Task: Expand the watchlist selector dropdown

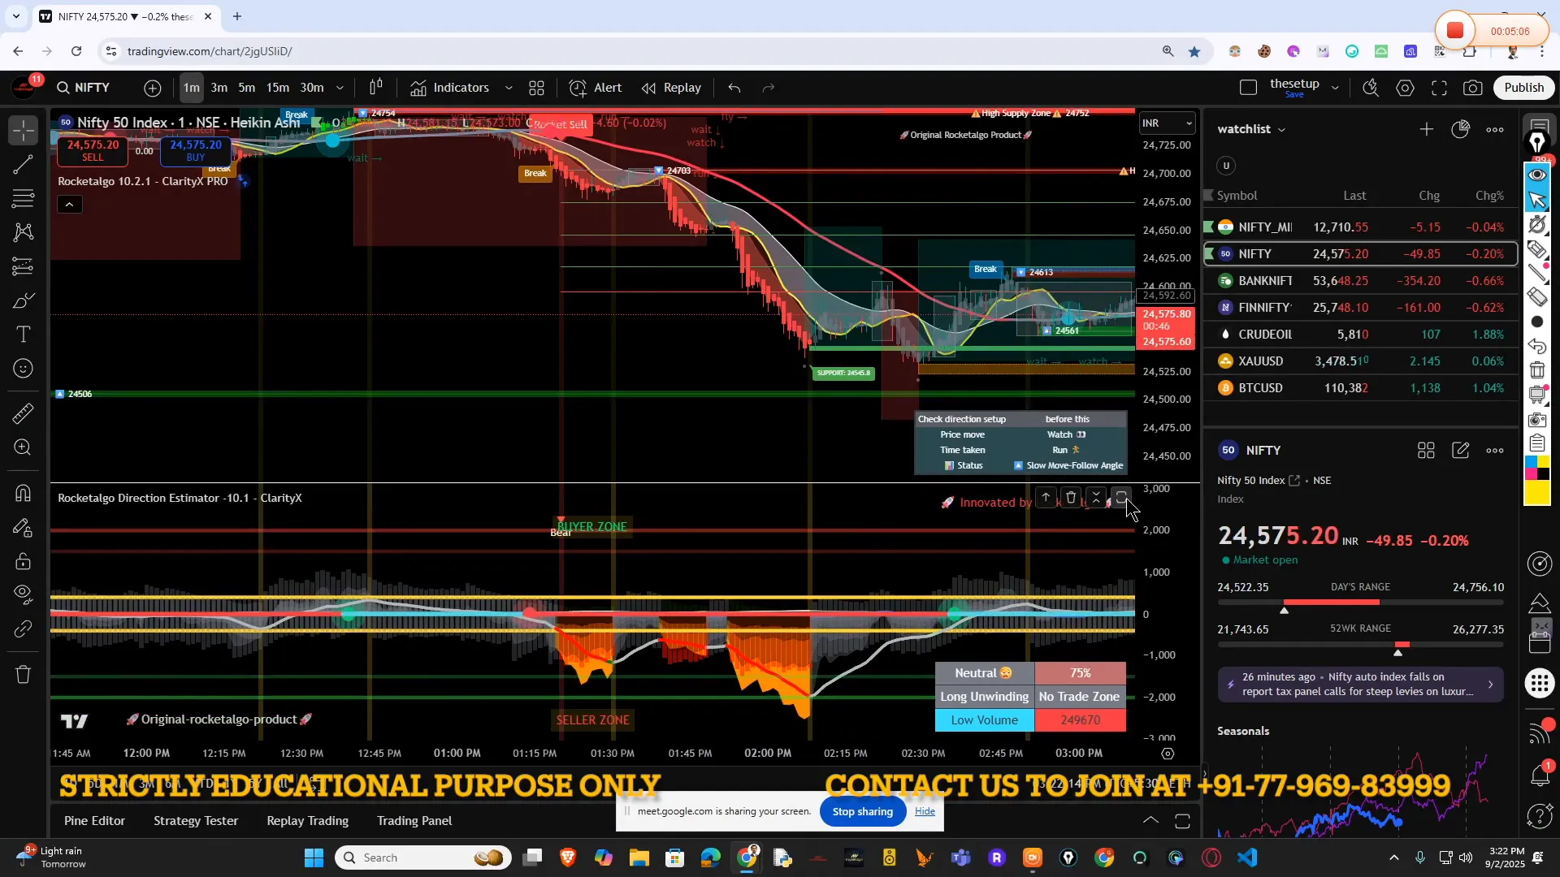Action: click(x=1280, y=129)
